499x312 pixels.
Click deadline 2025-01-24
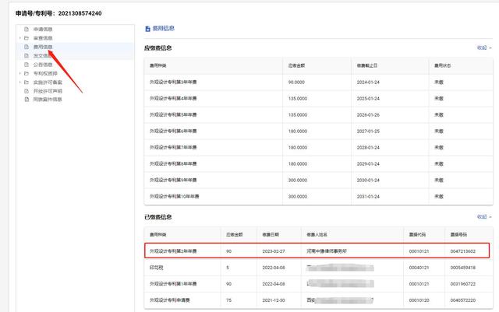click(x=368, y=99)
